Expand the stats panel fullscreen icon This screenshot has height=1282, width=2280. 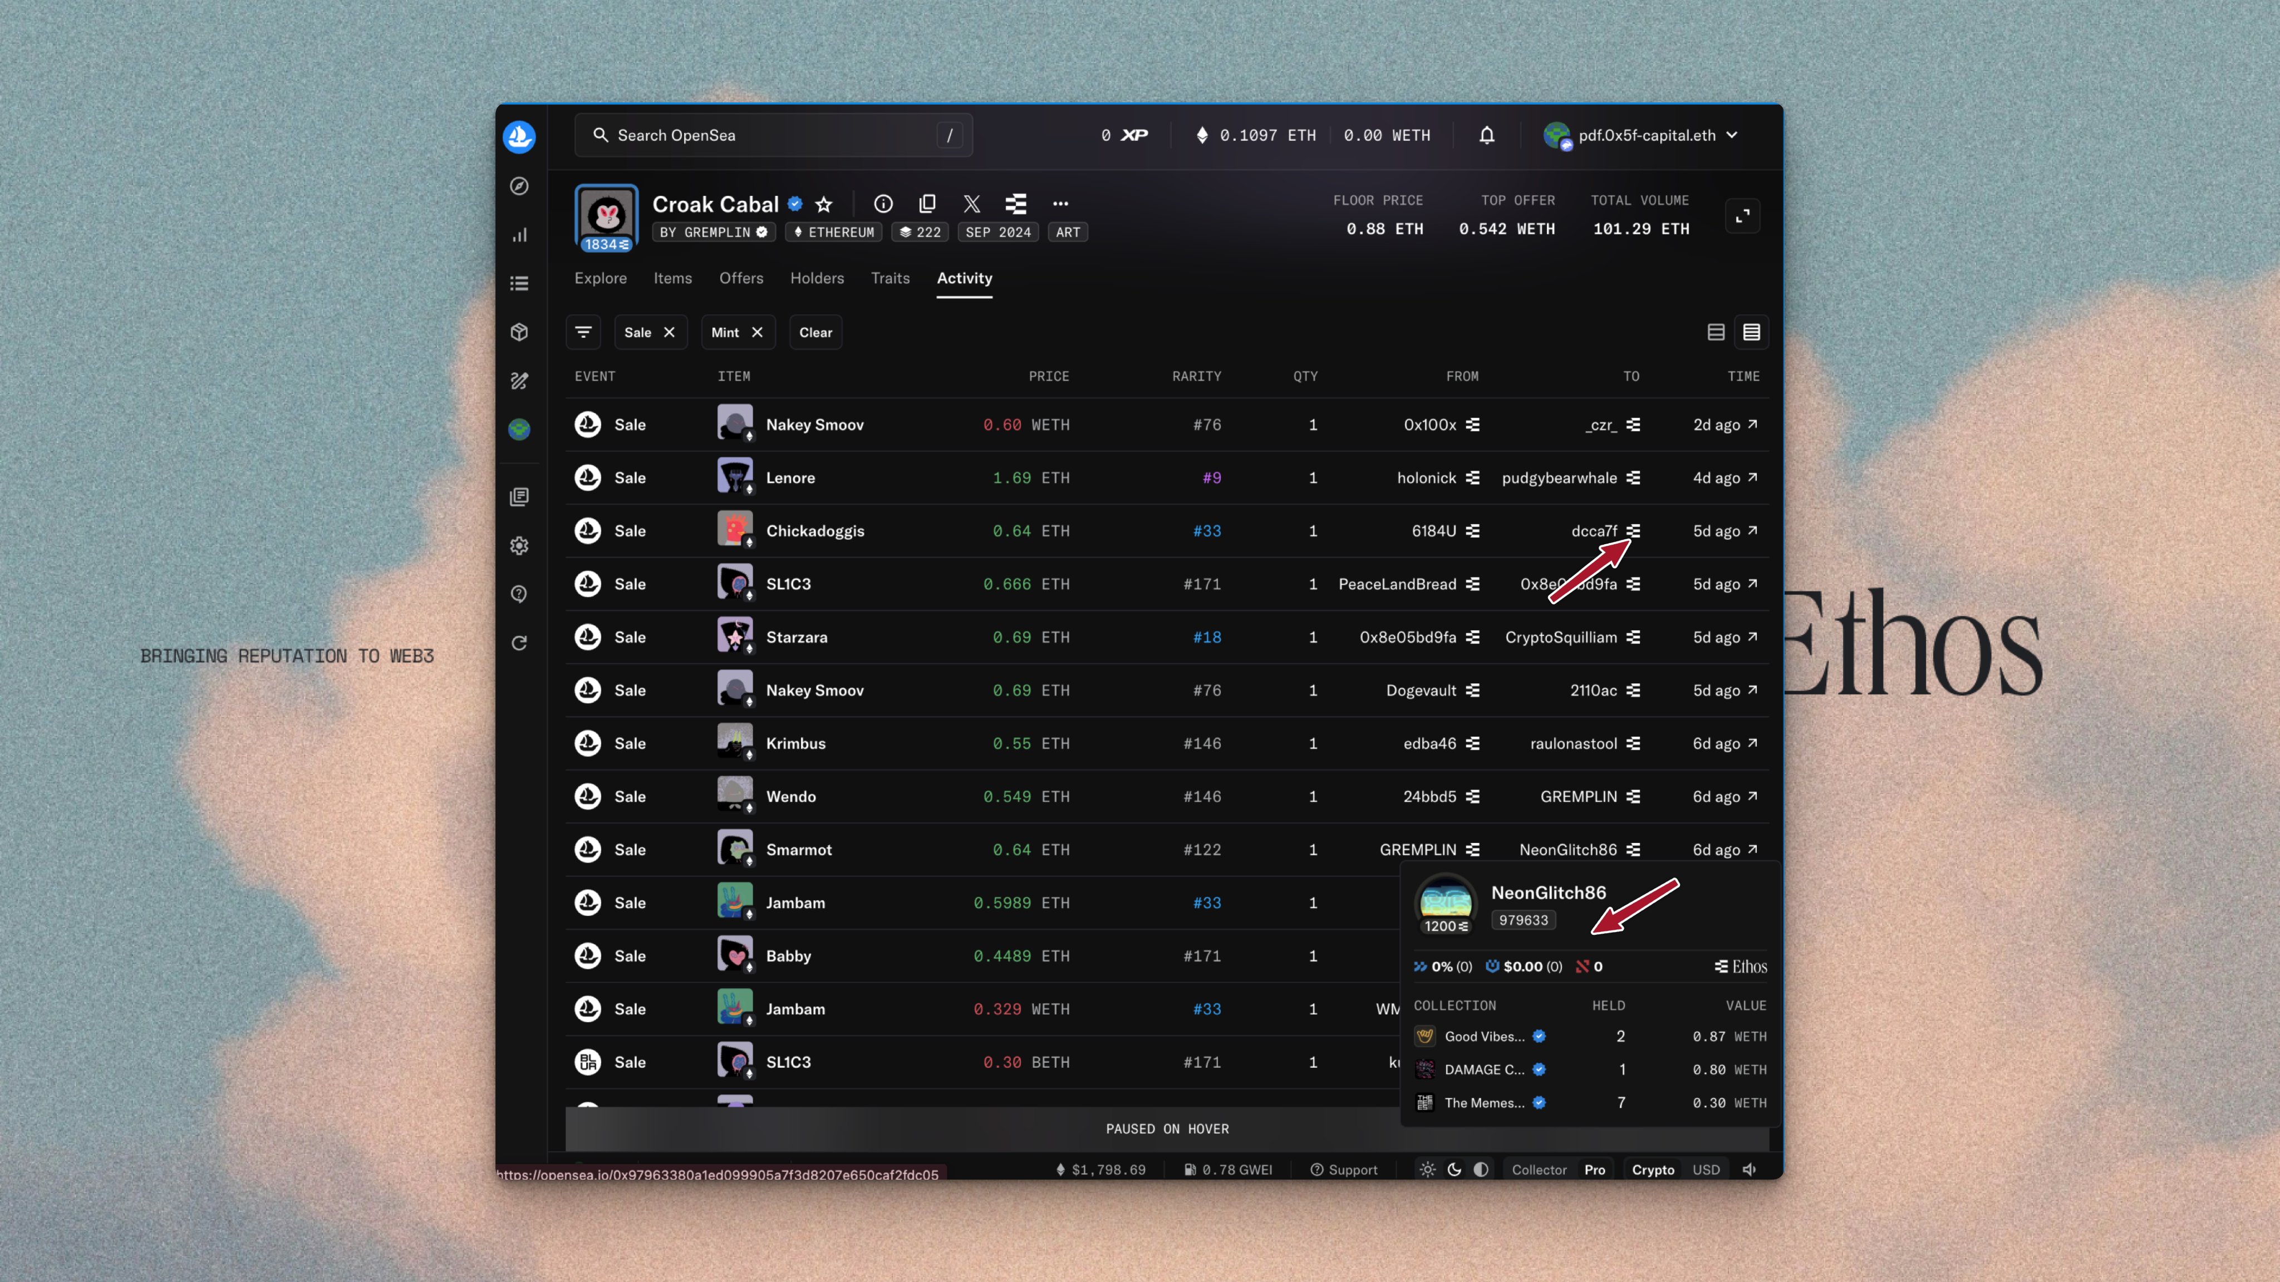1743,216
